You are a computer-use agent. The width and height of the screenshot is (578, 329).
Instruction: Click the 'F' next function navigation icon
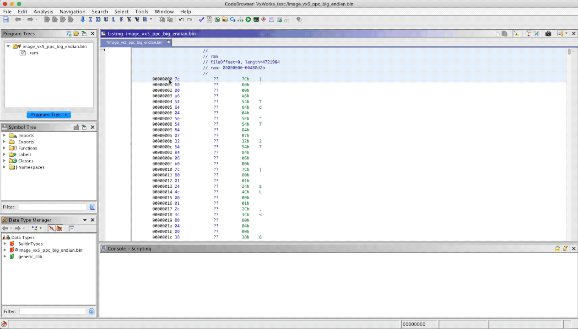click(x=121, y=20)
